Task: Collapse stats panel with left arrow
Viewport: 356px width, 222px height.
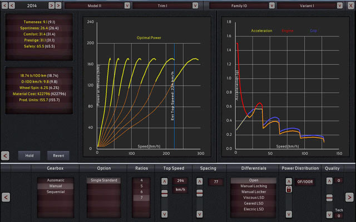Action: click(x=6, y=155)
